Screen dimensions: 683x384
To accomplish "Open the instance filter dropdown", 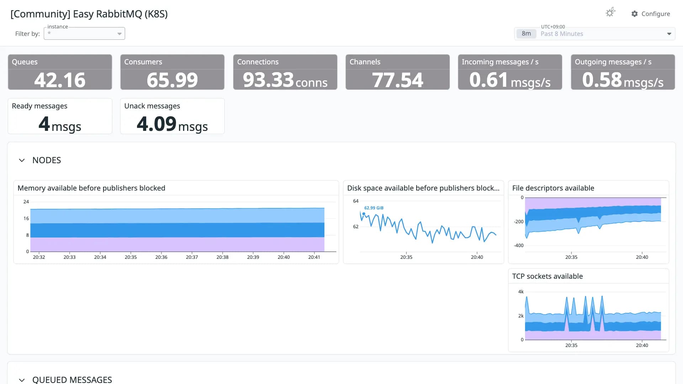I will coord(84,33).
